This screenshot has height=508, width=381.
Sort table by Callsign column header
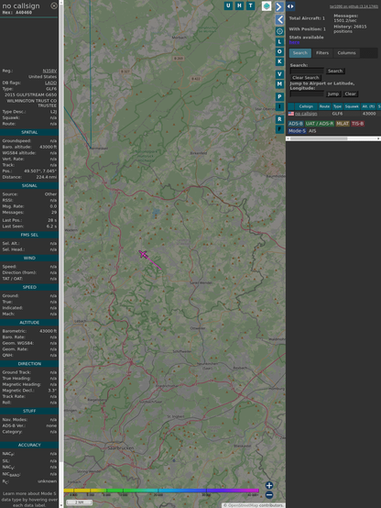click(306, 106)
